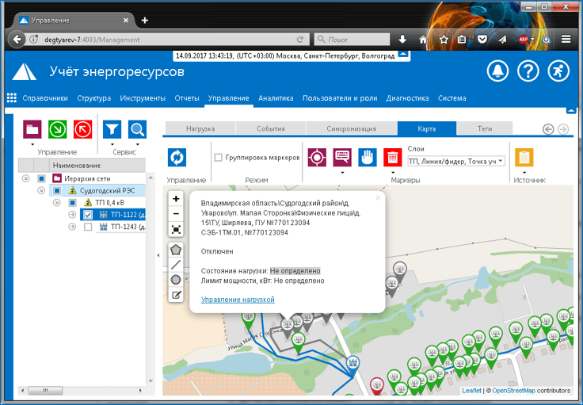Expand the ТП-1243 tree node

coord(72,227)
